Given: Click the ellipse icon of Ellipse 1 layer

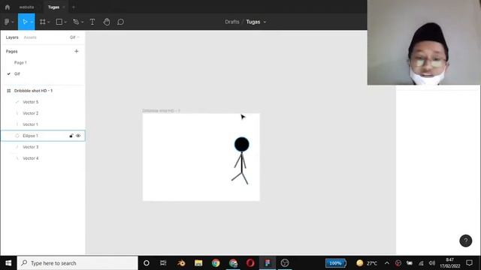Looking at the screenshot, I should 17,136.
